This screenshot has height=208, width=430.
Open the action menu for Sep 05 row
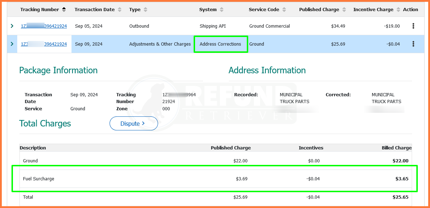tap(413, 26)
